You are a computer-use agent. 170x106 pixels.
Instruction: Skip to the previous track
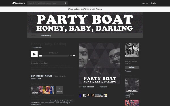click(x=71, y=56)
